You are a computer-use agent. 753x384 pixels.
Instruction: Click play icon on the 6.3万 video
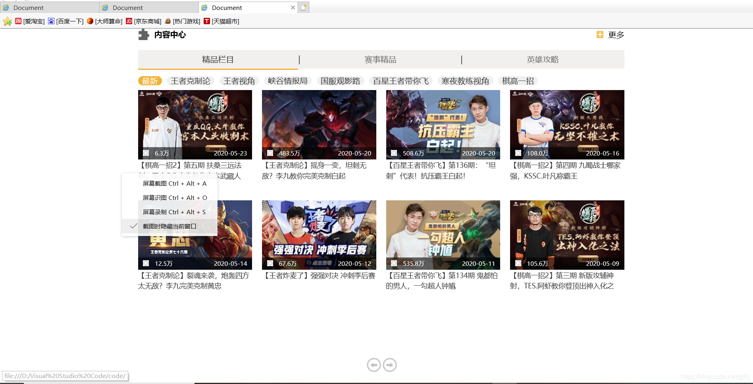click(x=146, y=153)
